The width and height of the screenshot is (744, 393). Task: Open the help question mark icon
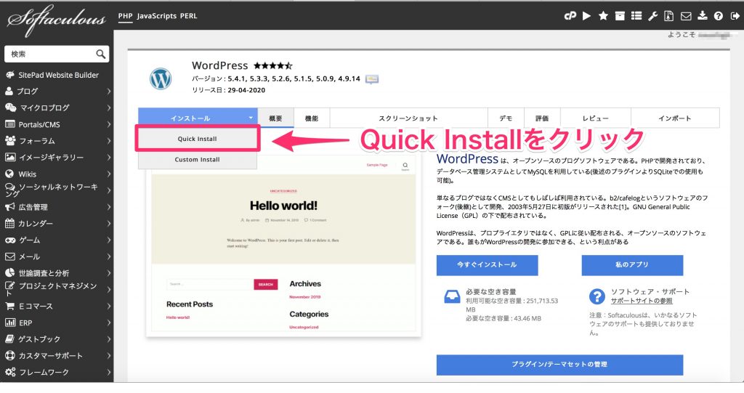coord(718,16)
